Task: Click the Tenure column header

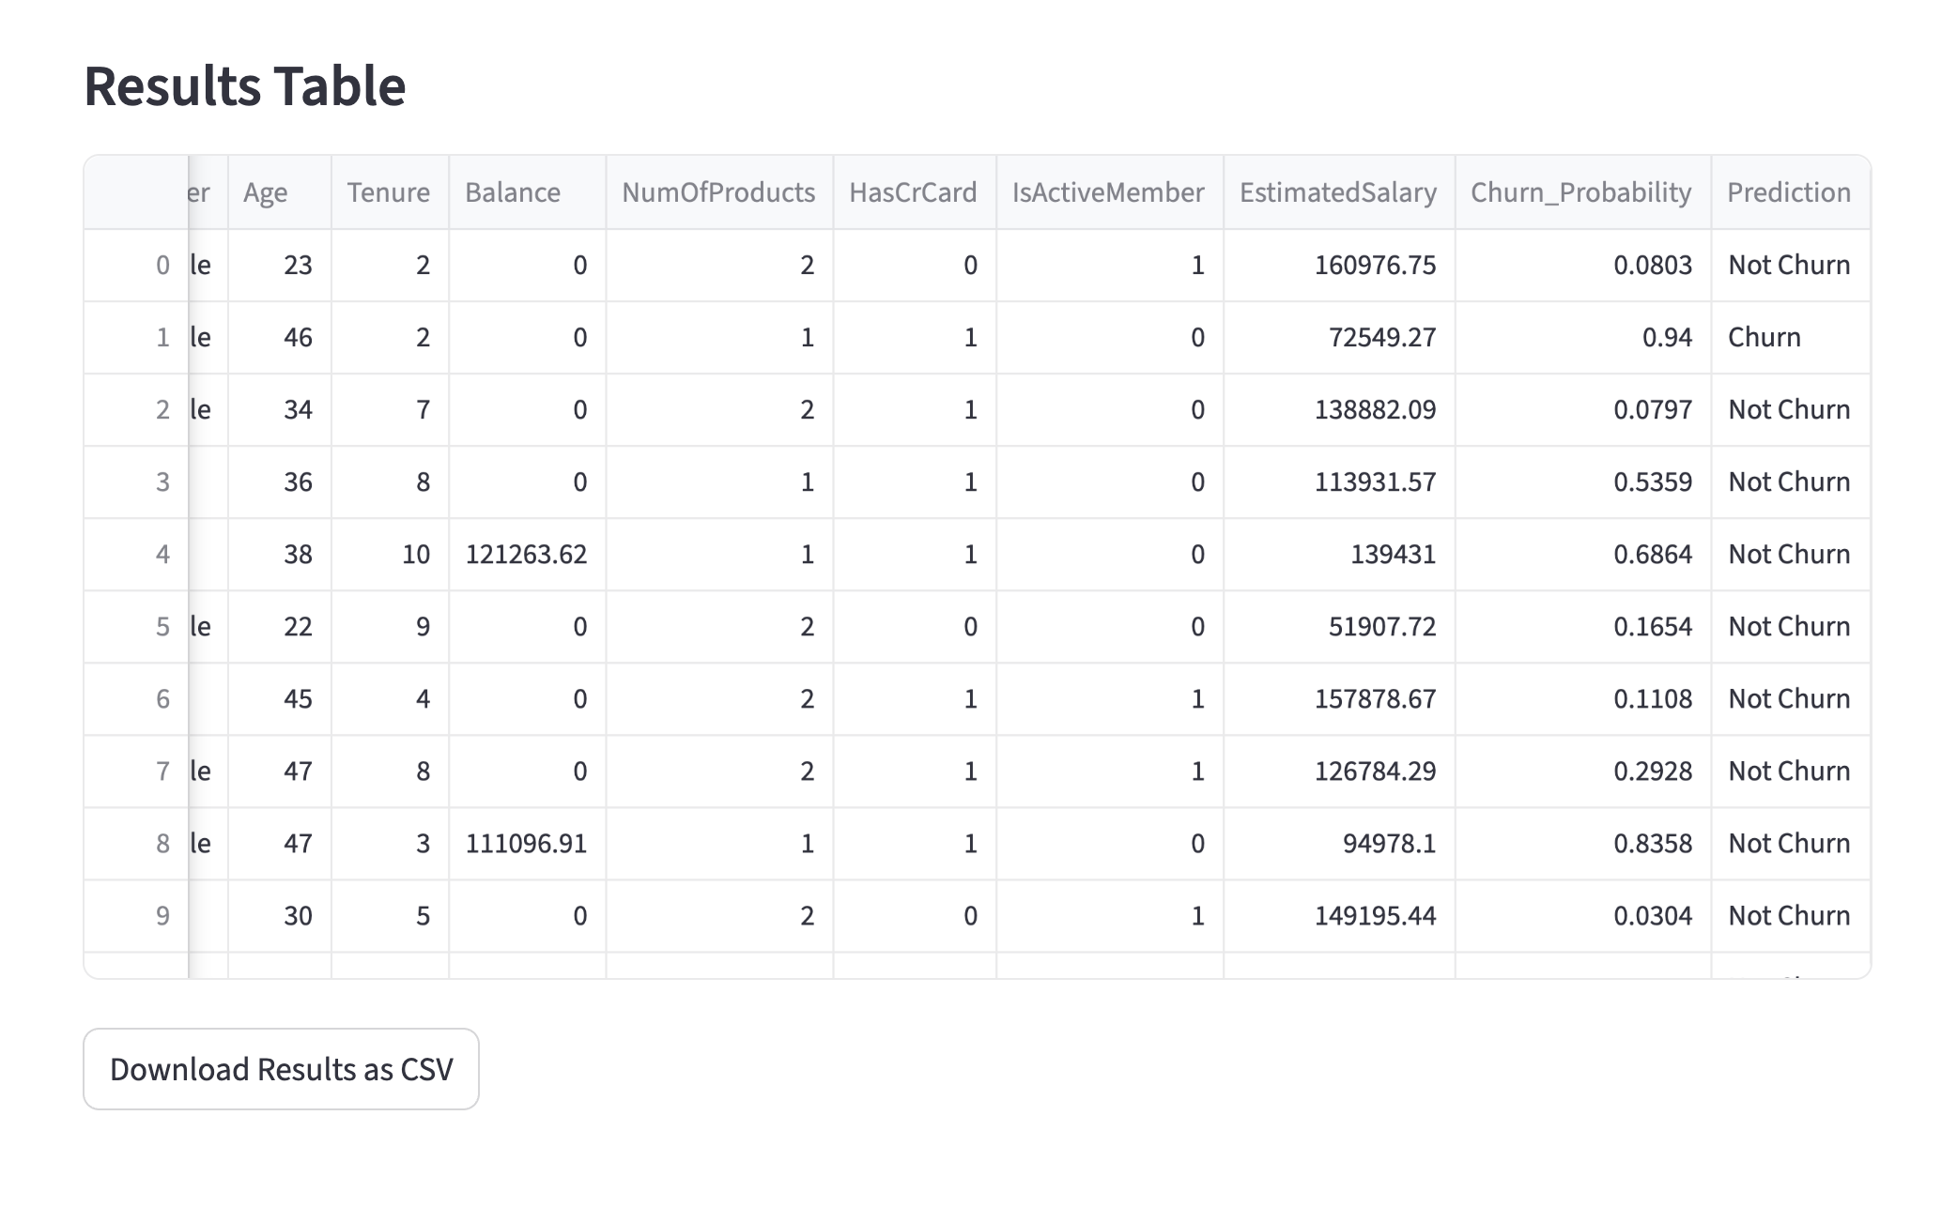Action: [389, 192]
